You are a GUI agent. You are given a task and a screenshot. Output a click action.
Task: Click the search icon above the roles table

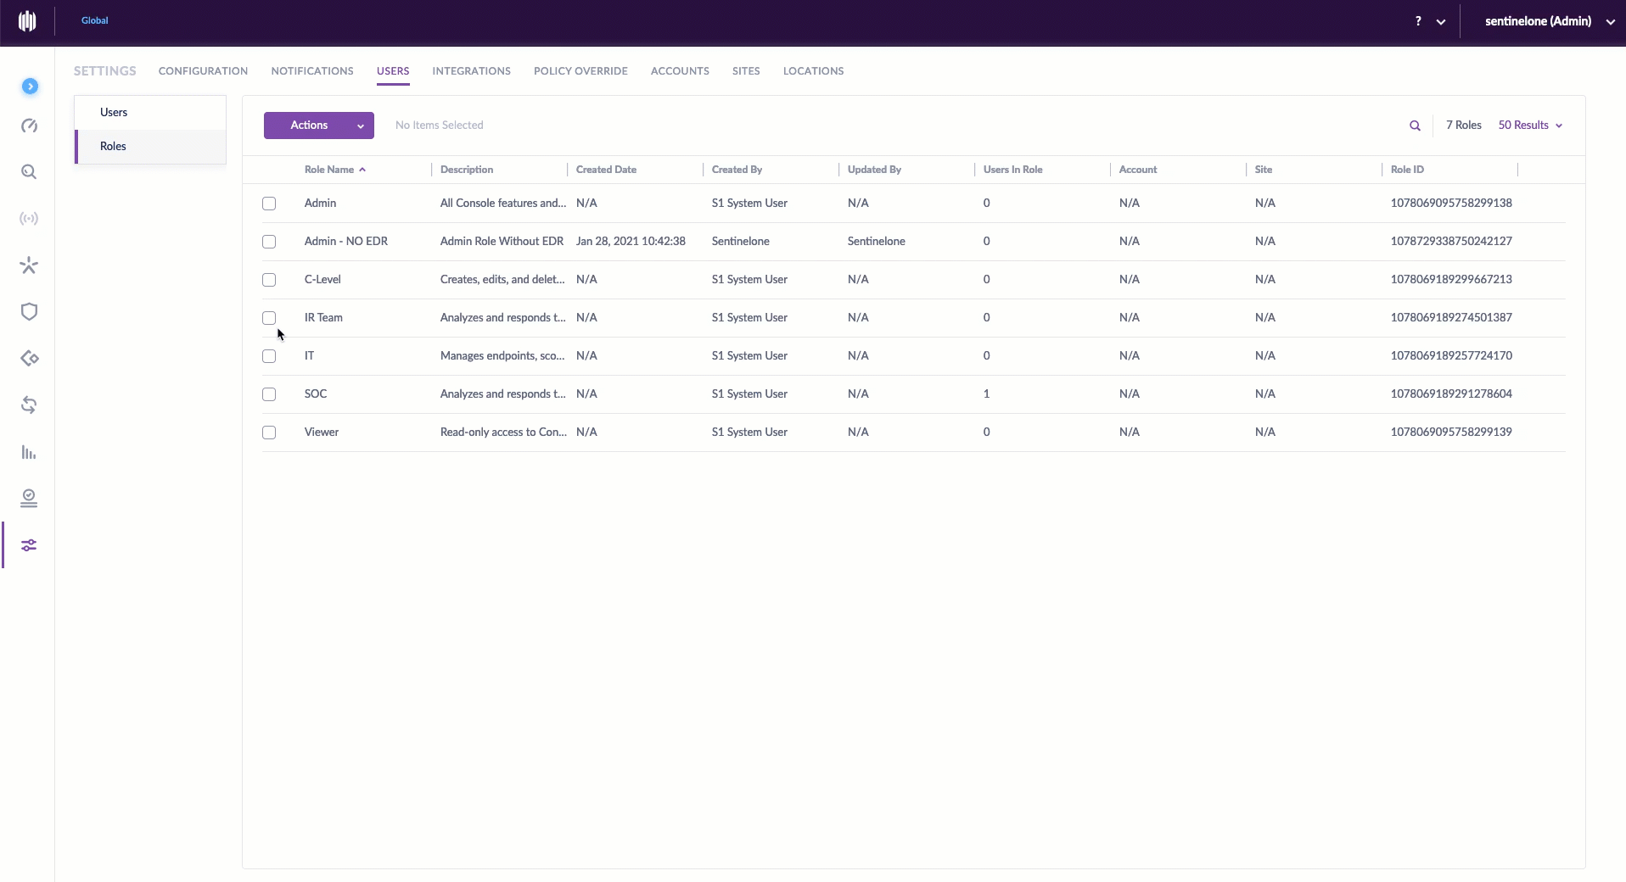(1415, 126)
